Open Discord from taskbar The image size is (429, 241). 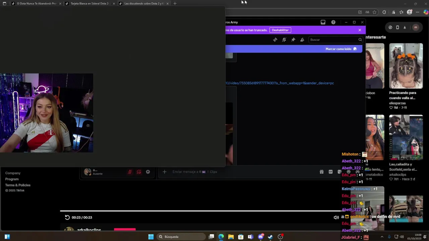[261, 237]
